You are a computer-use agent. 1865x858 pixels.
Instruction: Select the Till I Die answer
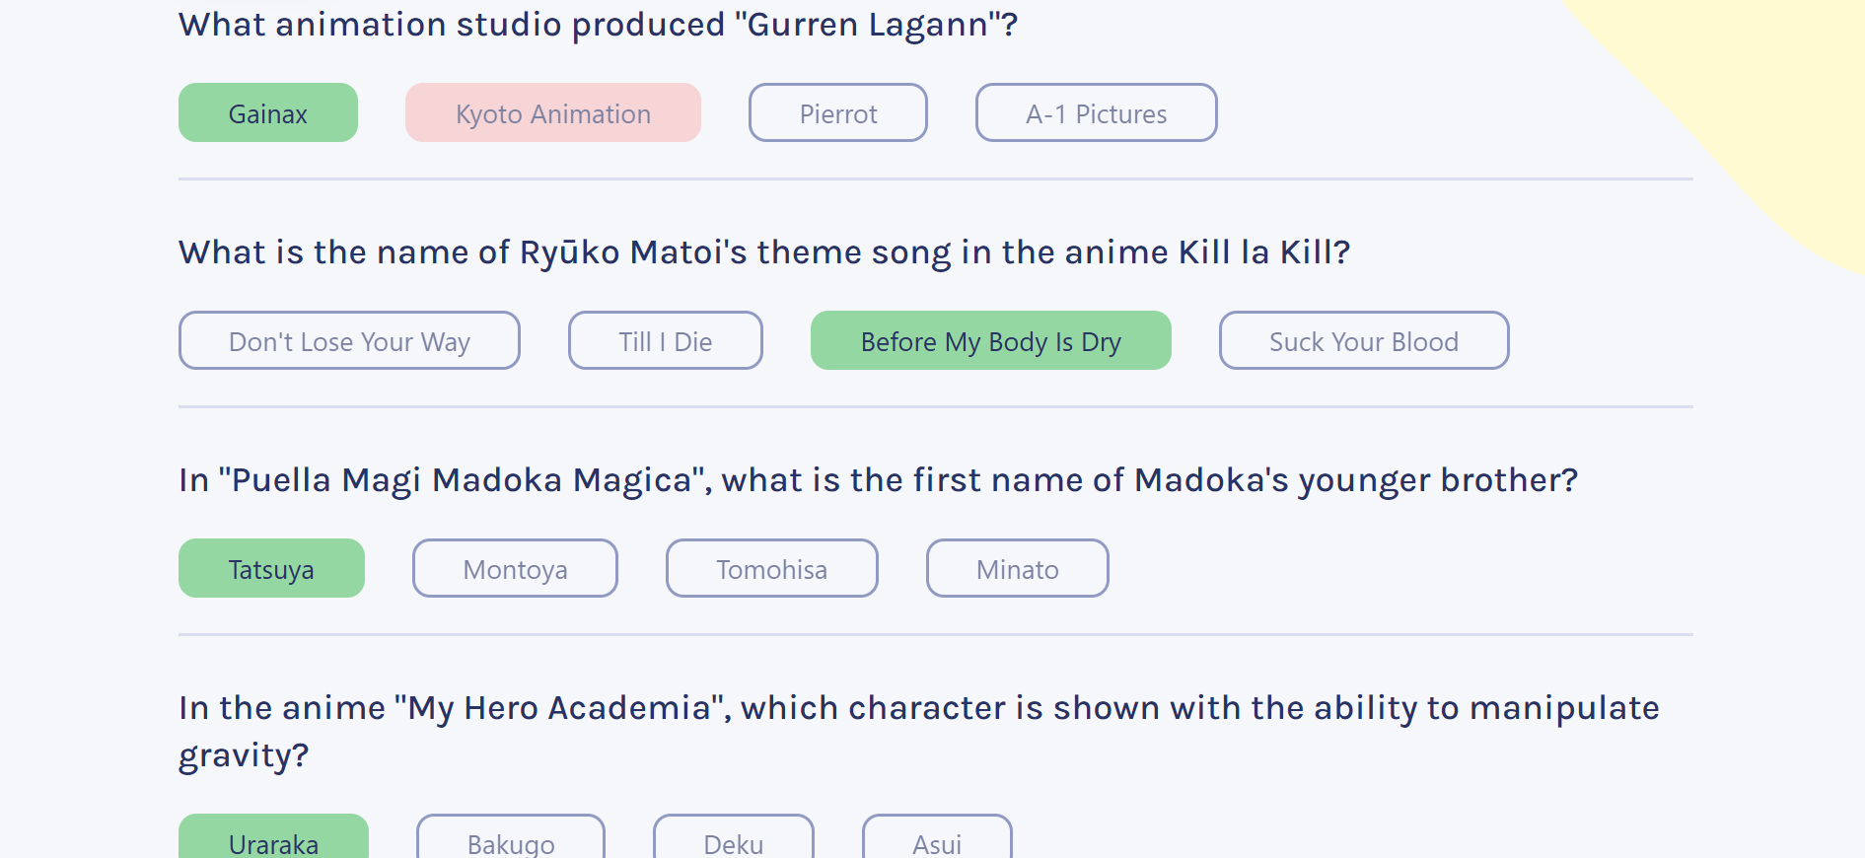(665, 341)
